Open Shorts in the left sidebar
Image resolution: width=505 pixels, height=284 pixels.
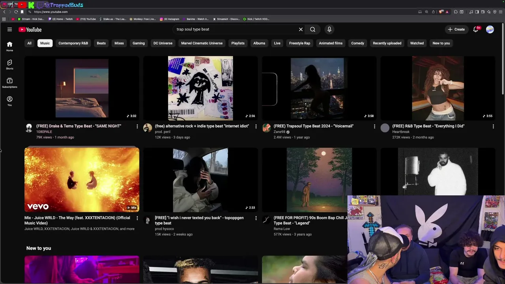9,65
